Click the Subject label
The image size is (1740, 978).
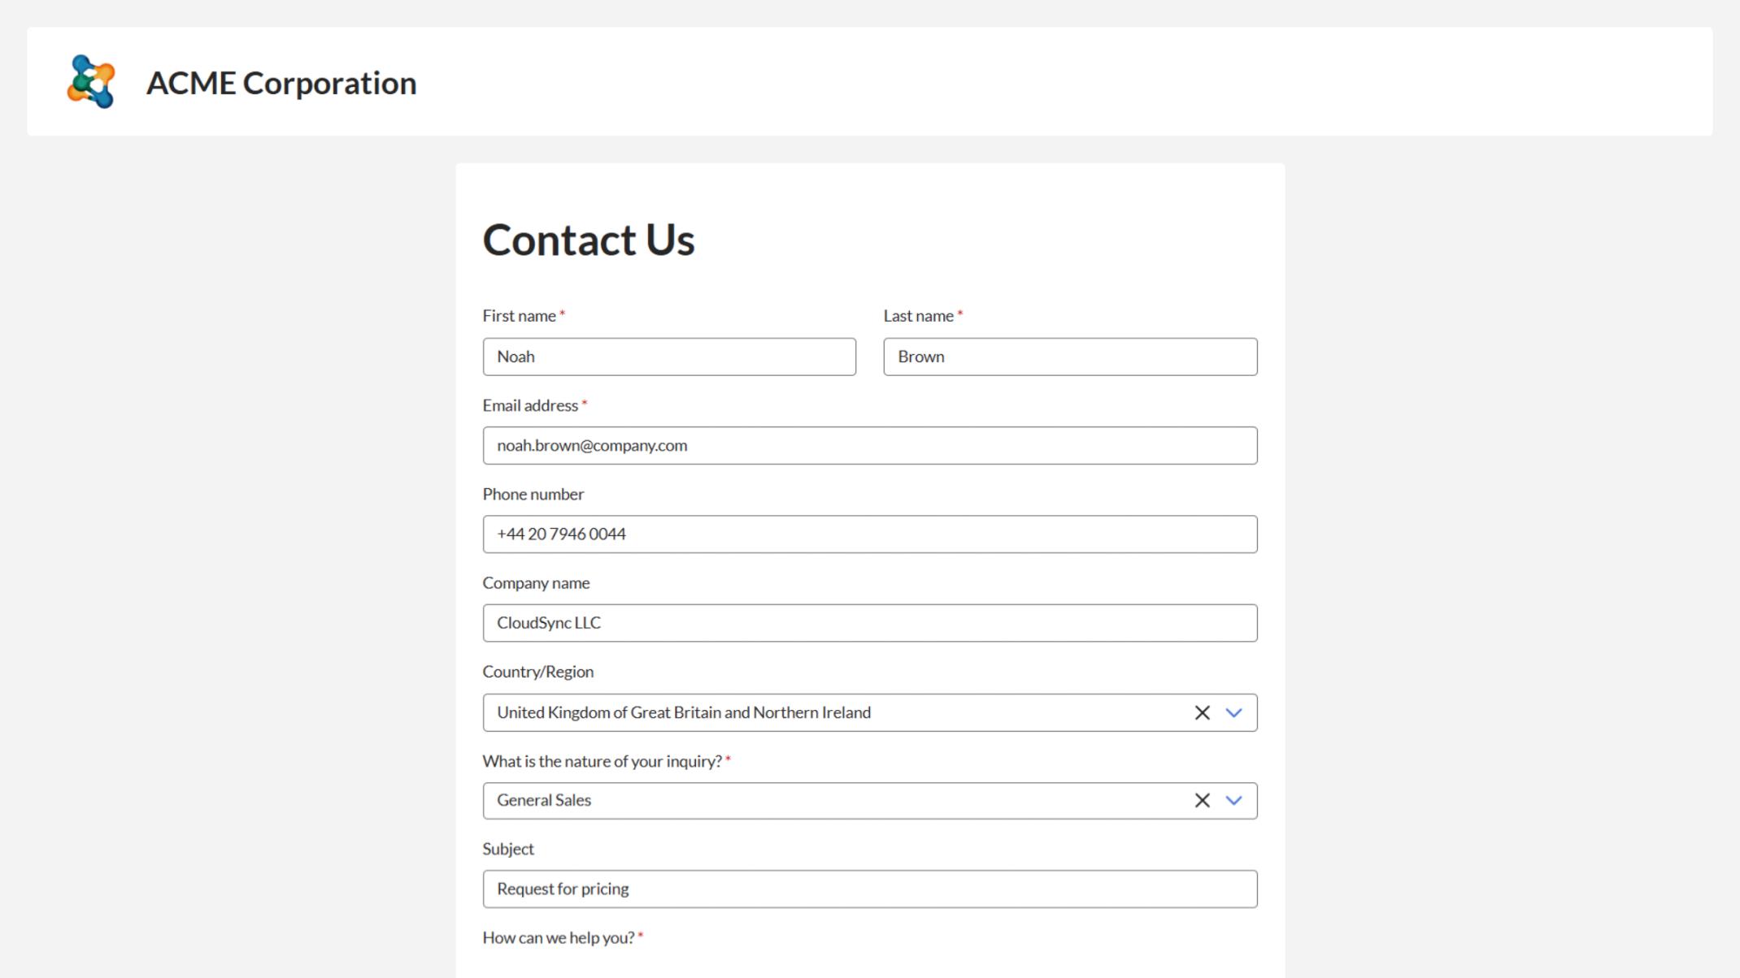[508, 849]
